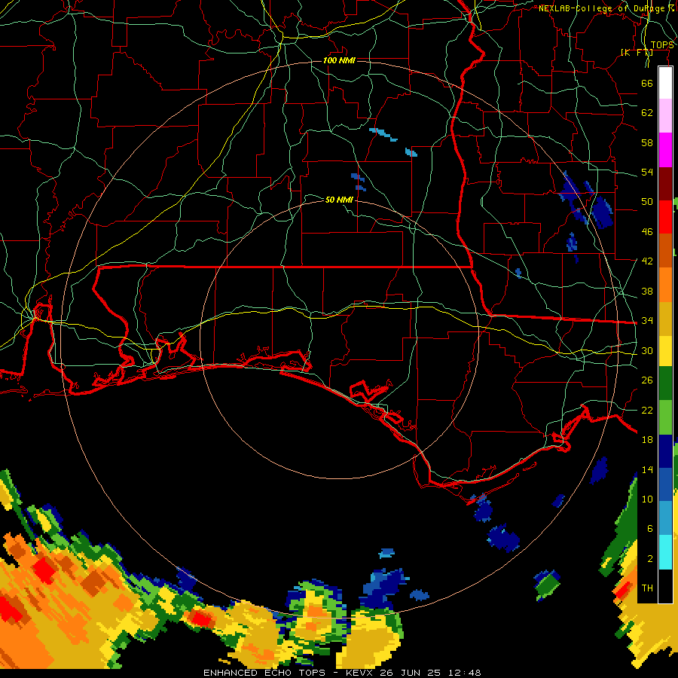678x678 pixels.
Task: Click the light green 22 kft legend swatch
Action: (665, 417)
